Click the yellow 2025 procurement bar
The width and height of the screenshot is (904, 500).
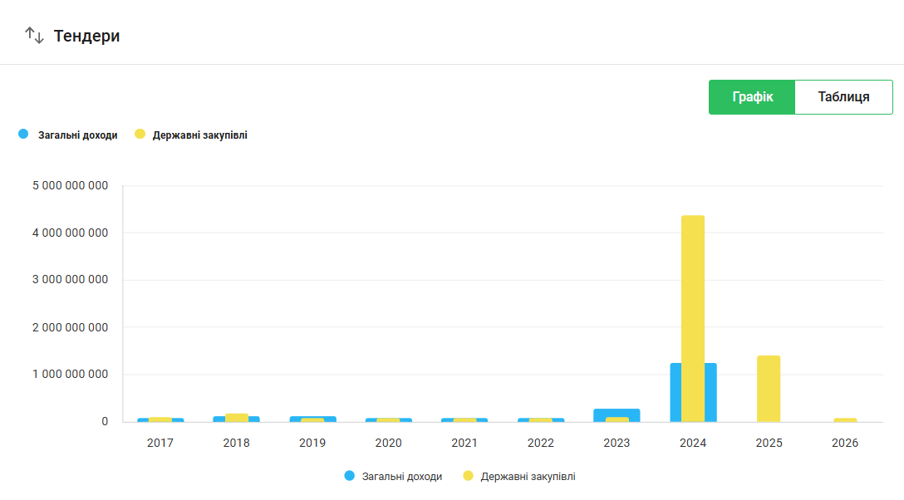[x=769, y=388]
